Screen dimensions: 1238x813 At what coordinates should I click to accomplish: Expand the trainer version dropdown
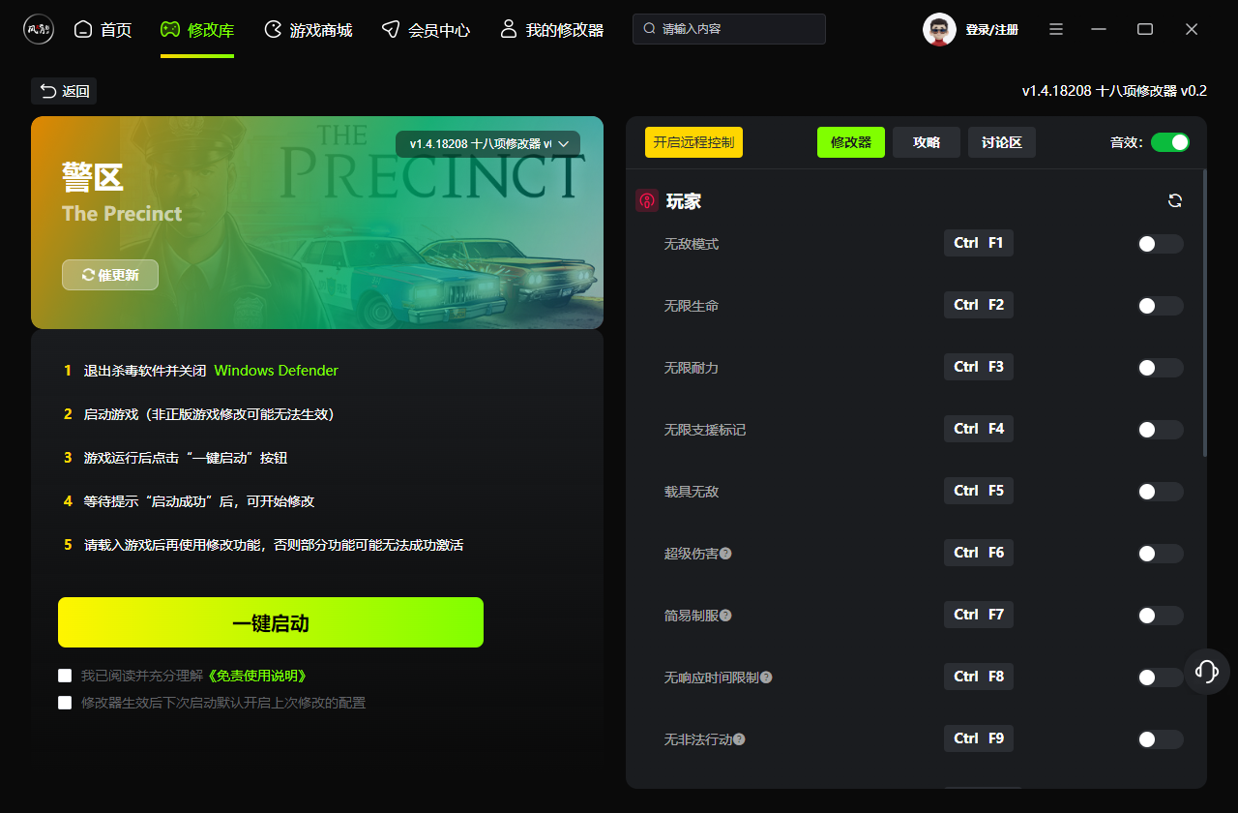coord(487,144)
